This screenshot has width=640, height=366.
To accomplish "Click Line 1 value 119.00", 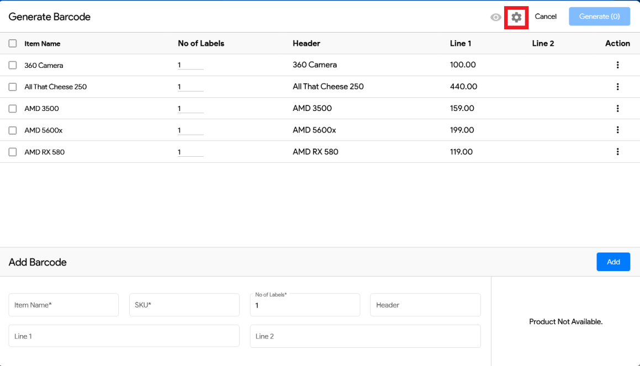I will pyautogui.click(x=461, y=152).
